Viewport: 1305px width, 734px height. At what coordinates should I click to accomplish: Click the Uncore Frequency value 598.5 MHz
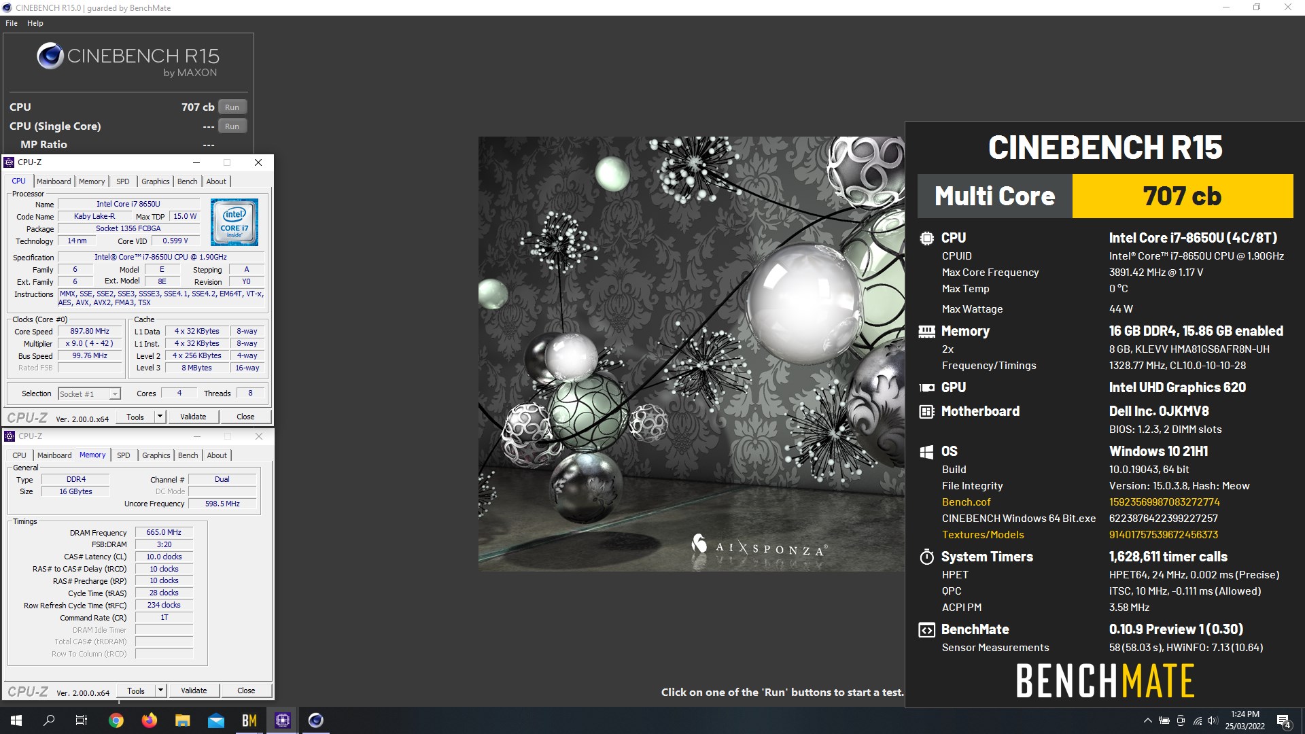pos(223,504)
